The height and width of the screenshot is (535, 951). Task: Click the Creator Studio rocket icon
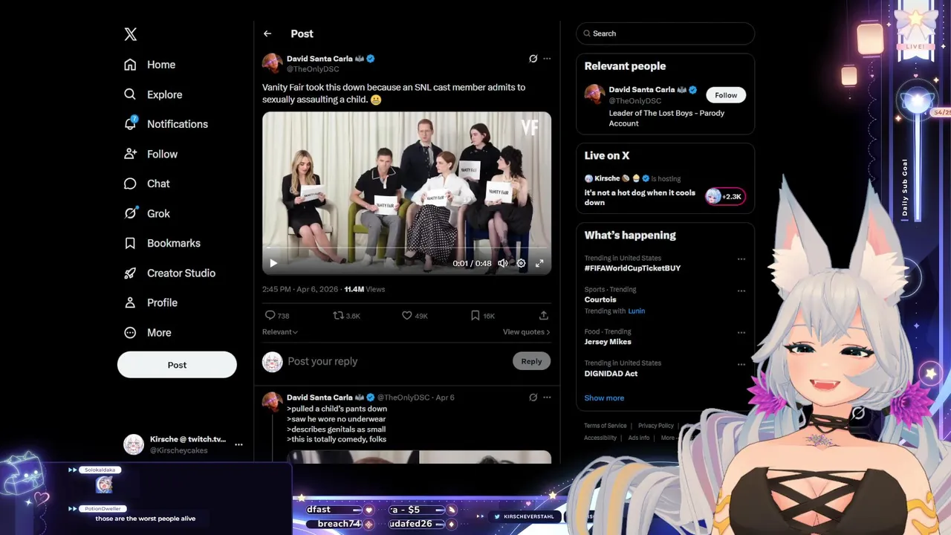(130, 273)
